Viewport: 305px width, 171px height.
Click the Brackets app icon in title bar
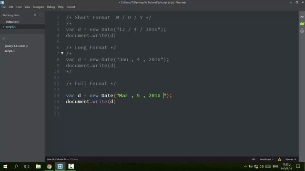click(2, 2)
